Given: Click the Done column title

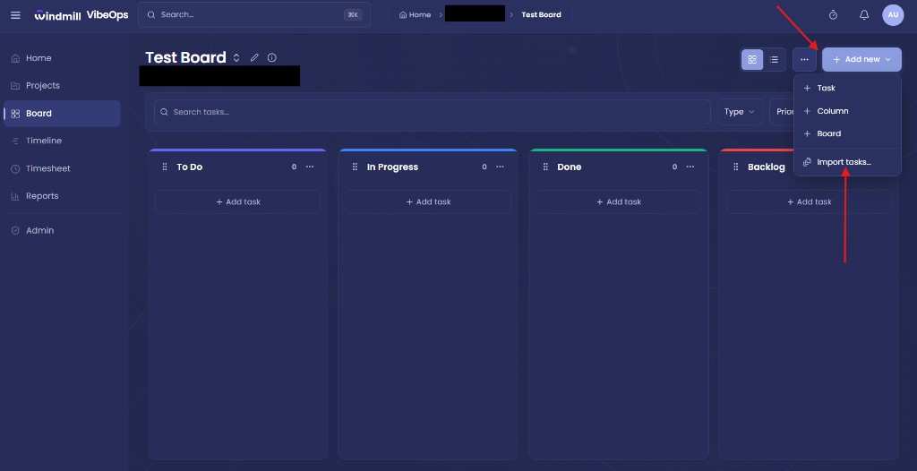Looking at the screenshot, I should pyautogui.click(x=569, y=167).
